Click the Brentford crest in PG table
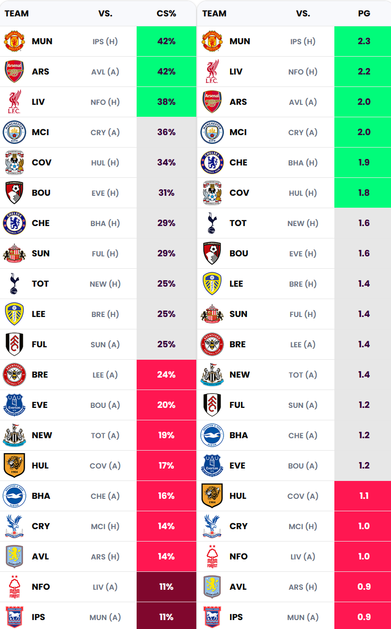 [212, 344]
